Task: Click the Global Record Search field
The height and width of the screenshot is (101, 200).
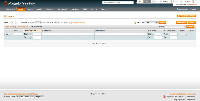Action: tap(118, 3)
